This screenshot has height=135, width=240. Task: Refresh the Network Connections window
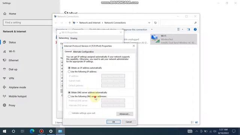(x=155, y=22)
